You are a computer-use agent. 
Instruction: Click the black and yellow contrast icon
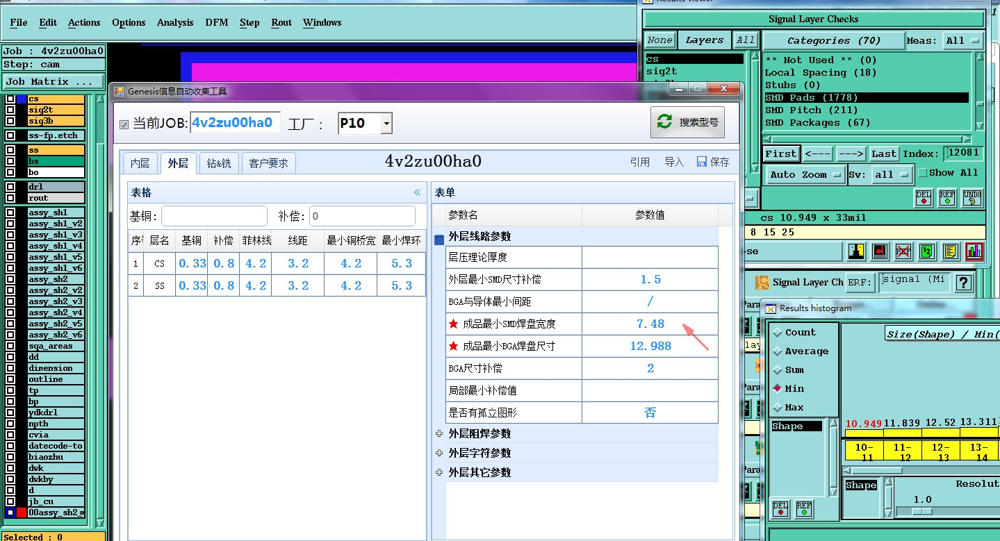tap(856, 251)
